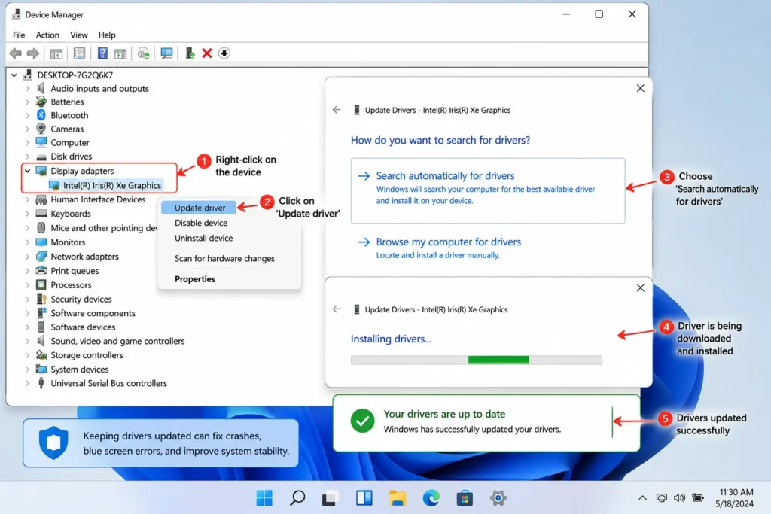Open Microsoft Store from the taskbar
The height and width of the screenshot is (514, 771).
[x=464, y=497]
